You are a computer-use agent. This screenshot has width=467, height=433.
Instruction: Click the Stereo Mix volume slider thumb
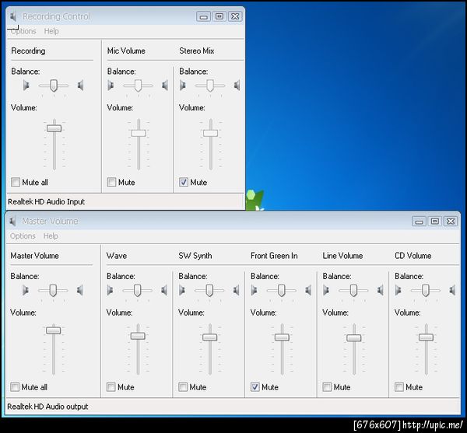[211, 133]
